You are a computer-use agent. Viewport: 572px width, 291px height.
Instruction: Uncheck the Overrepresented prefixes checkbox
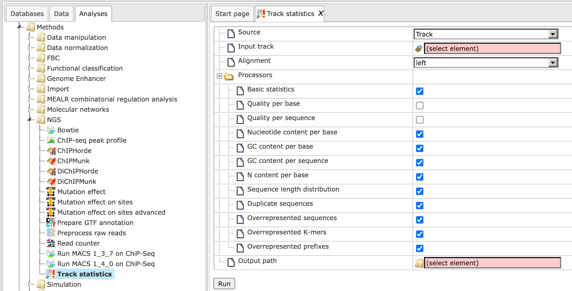point(420,248)
